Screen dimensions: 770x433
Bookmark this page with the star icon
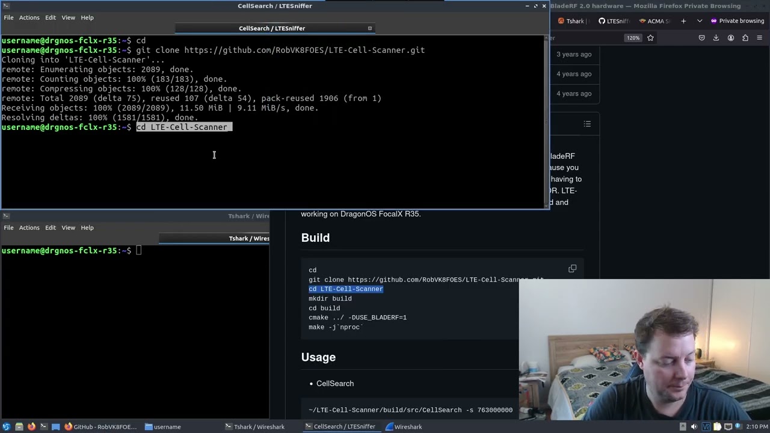(650, 38)
